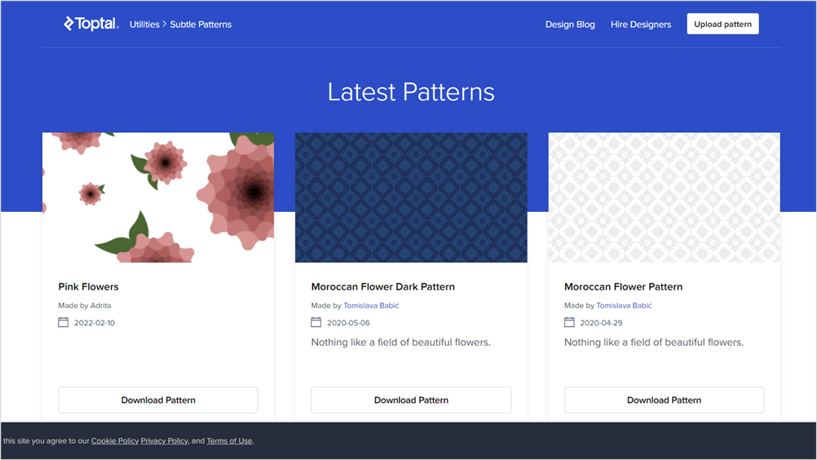Click calendar icon beside 2020-05-06 date
This screenshot has width=817, height=460.
[316, 322]
